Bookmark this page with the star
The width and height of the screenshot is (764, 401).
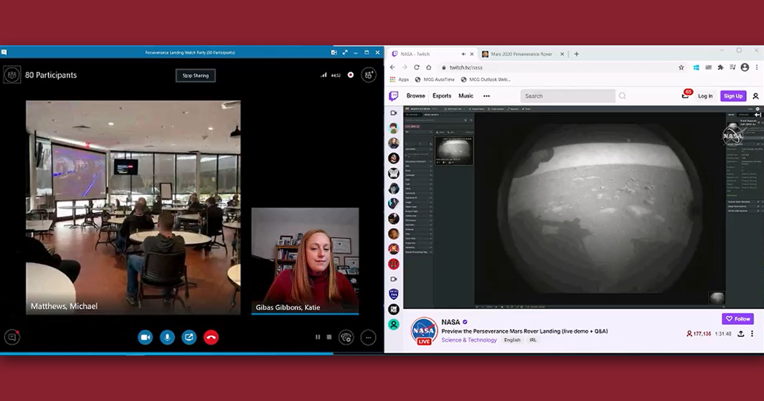pos(681,67)
